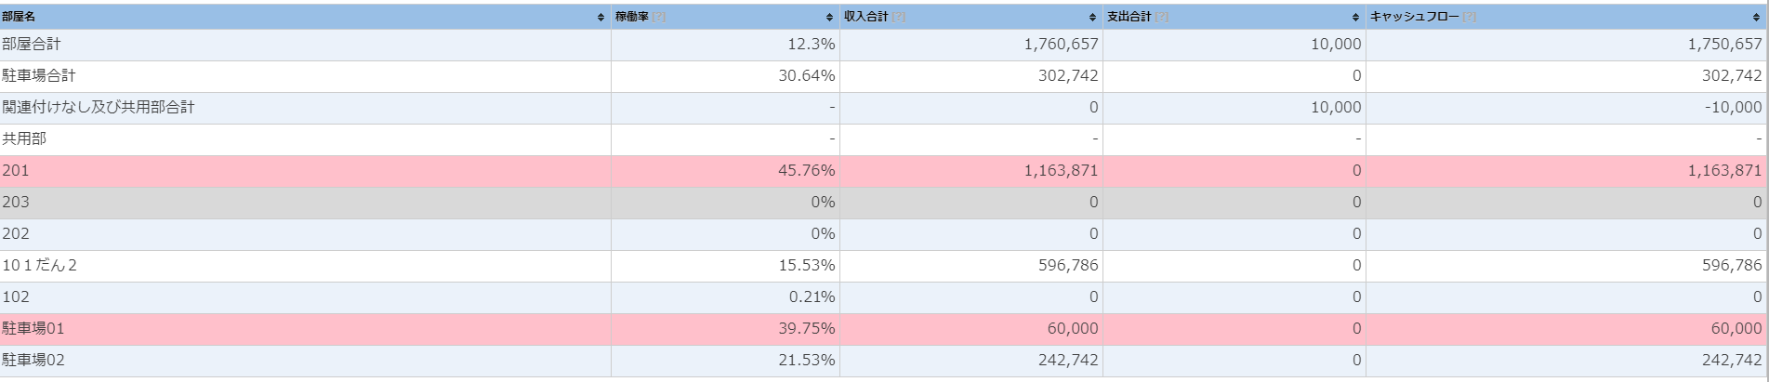Open the [?] help next to キャッシュフロー
1769x382 pixels.
(x=1469, y=17)
